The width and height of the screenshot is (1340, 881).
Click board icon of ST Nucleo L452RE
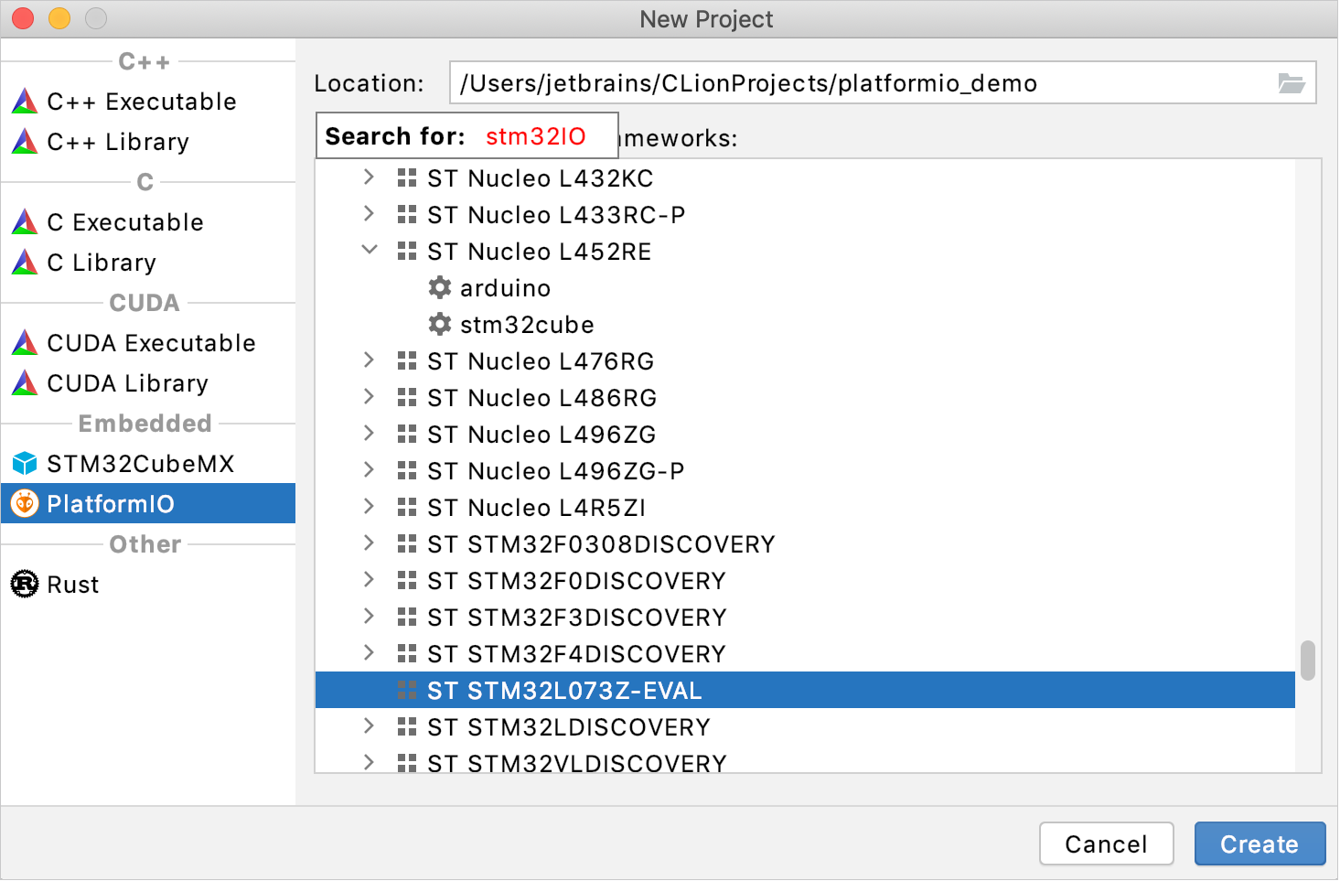pos(407,251)
